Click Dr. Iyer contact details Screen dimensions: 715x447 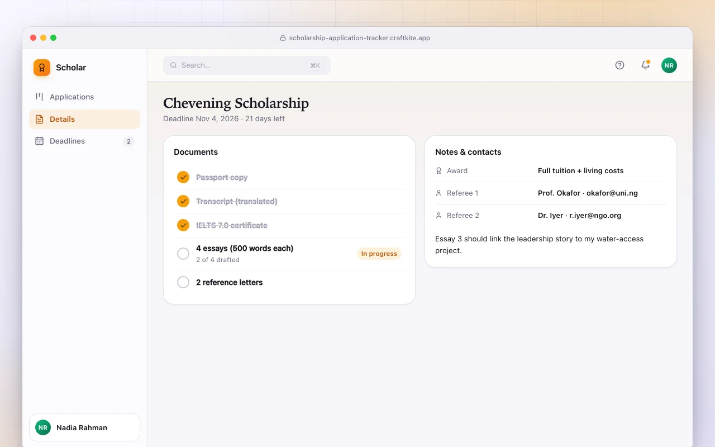click(x=579, y=216)
